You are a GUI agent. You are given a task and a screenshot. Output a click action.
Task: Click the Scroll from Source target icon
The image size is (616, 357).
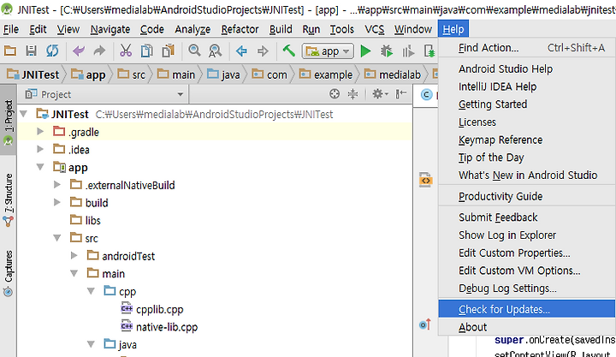(x=335, y=94)
